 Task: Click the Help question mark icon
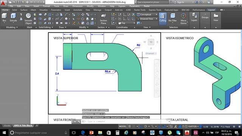209,2
